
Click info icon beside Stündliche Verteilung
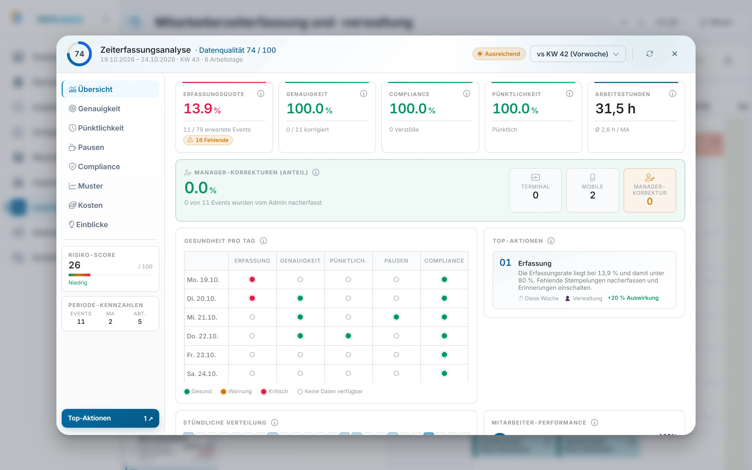[x=274, y=422]
